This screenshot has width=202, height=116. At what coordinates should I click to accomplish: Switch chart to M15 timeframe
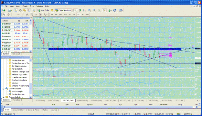[x=61, y=15]
